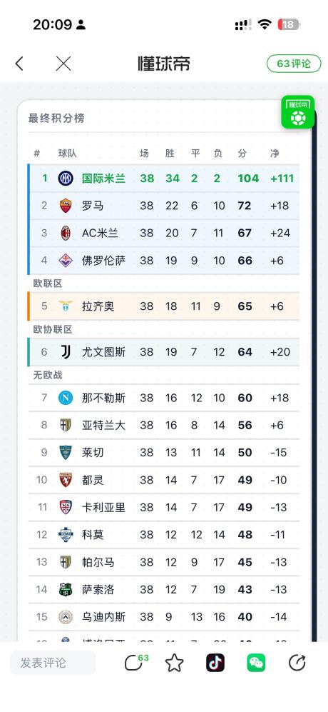Click the 球队 column header
This screenshot has width=328, height=712.
68,154
